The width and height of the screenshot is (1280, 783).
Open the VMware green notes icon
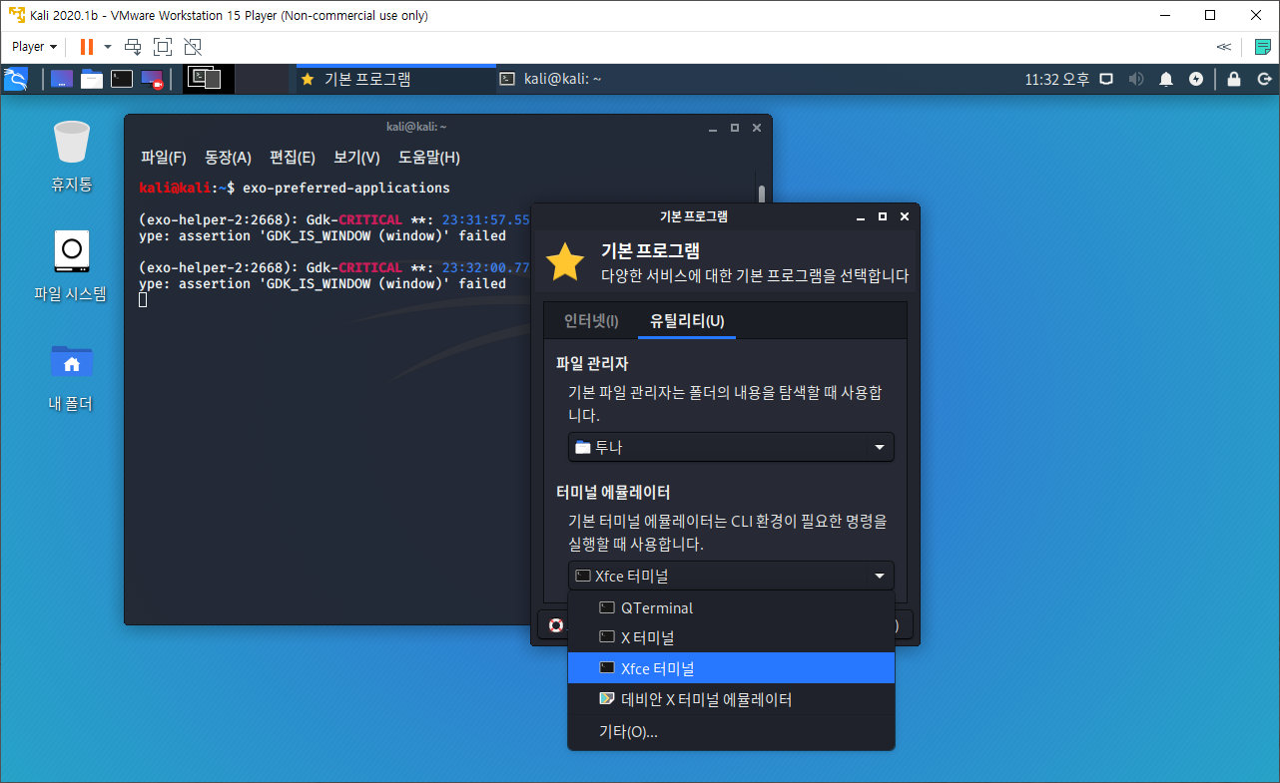click(x=1263, y=47)
